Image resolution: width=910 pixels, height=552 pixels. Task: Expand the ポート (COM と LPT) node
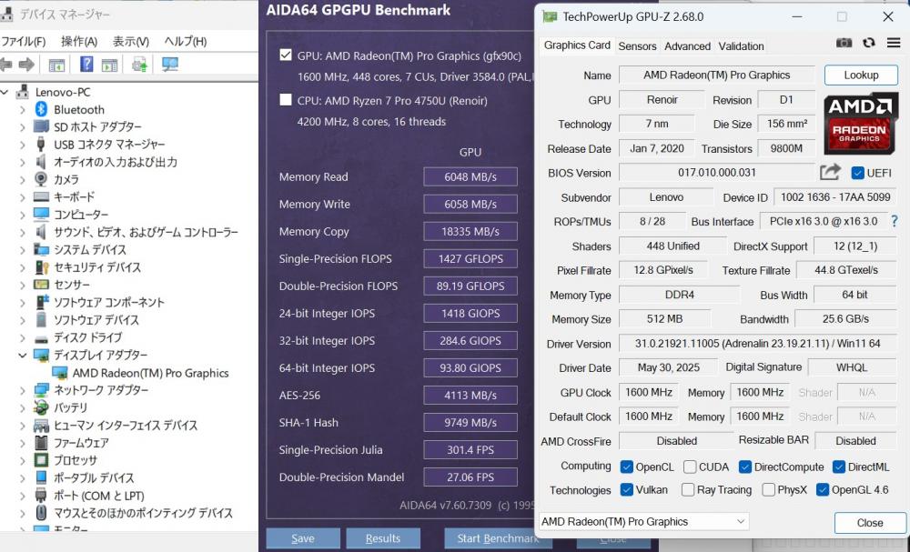23,496
